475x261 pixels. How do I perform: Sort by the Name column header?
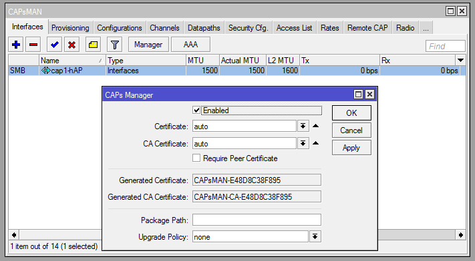[x=72, y=61]
